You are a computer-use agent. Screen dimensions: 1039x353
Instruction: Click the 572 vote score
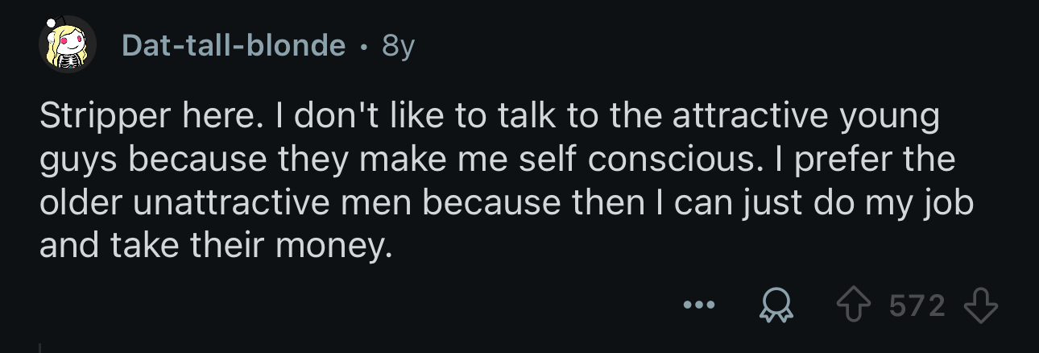tap(917, 306)
